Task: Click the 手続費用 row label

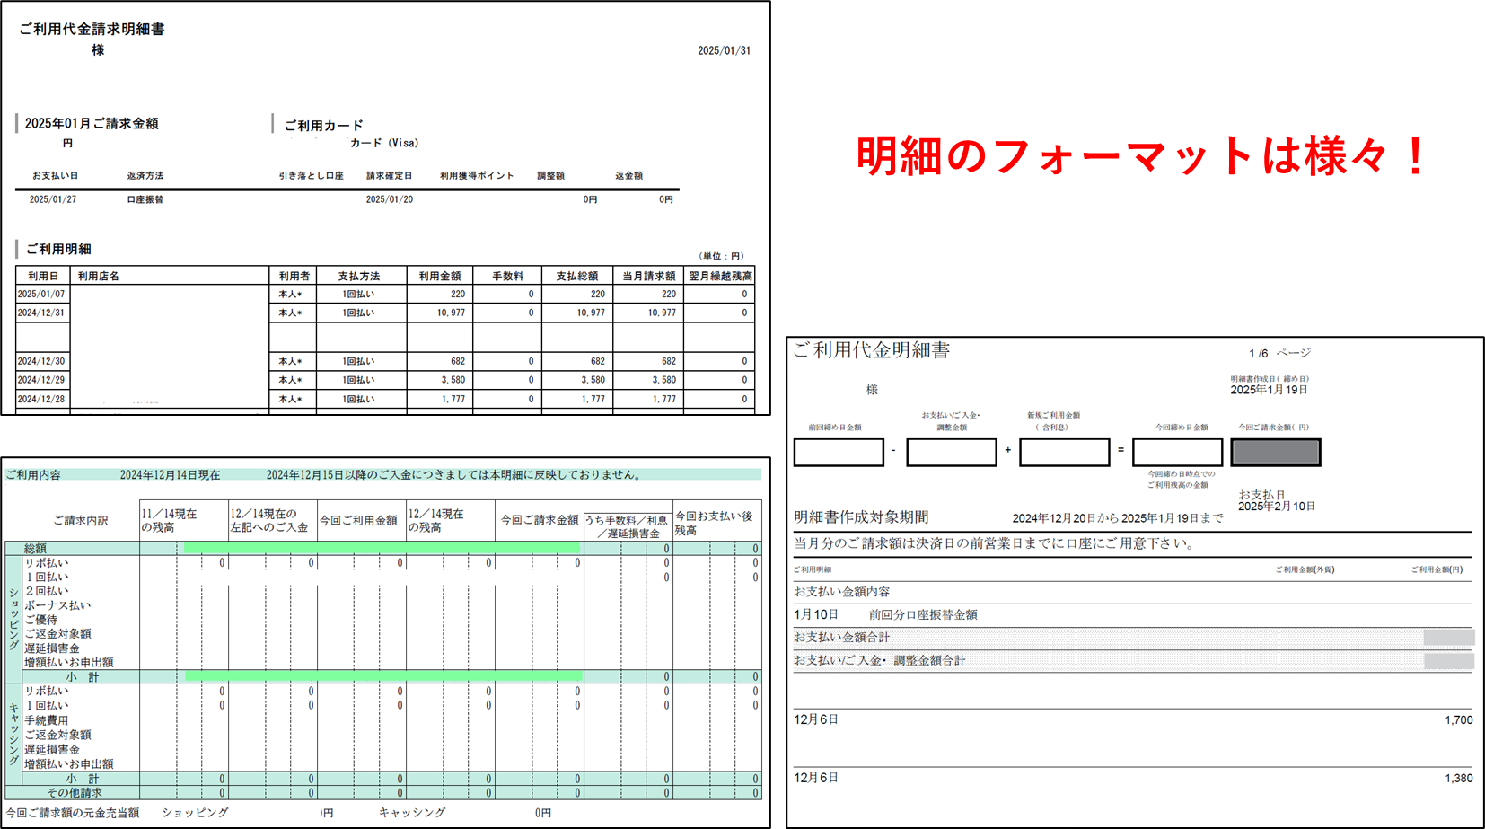Action: click(x=47, y=721)
